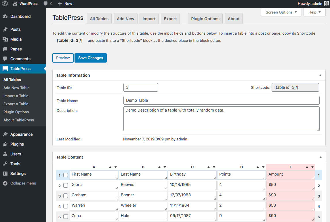Click the Dashboard gauge icon
Viewport: 330px width, 222px height.
pyautogui.click(x=5, y=16)
